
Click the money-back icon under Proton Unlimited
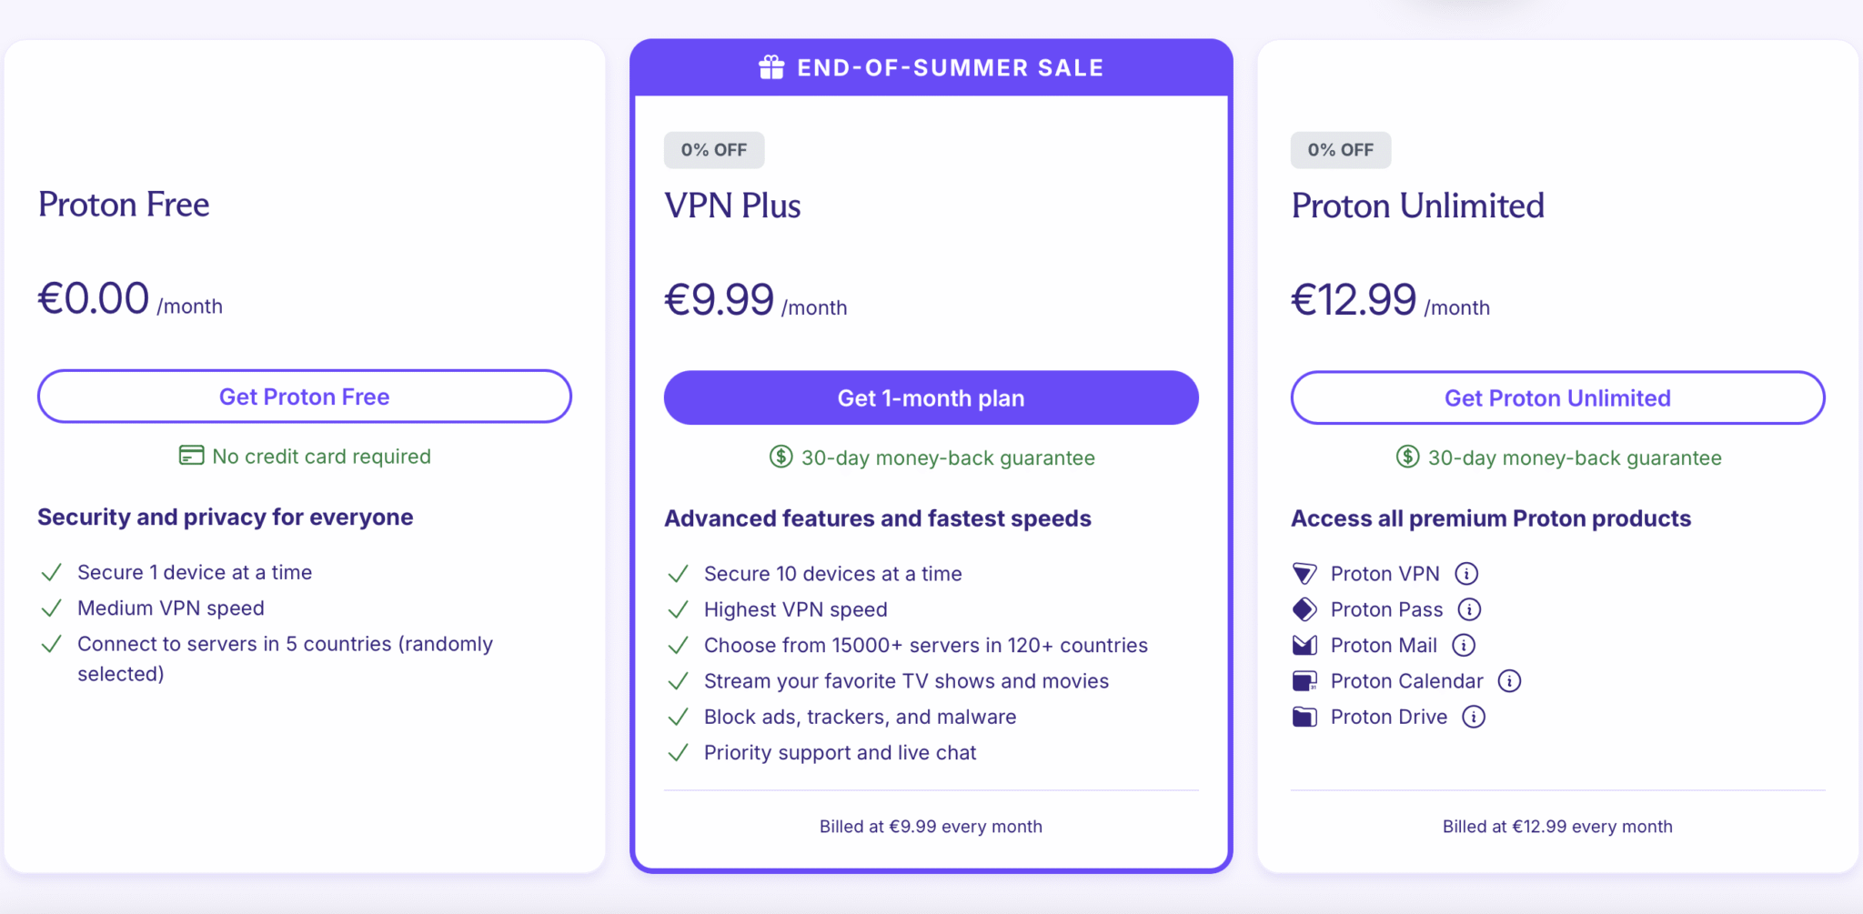pos(1406,457)
